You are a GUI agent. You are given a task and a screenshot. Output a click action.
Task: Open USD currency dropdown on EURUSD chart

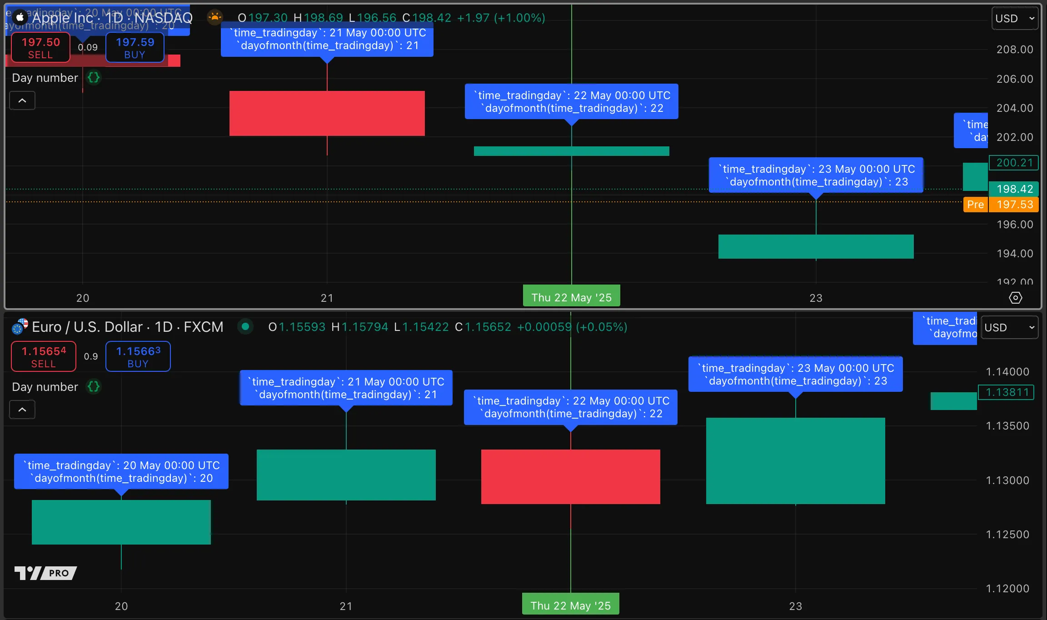click(1009, 328)
